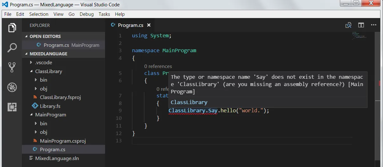The height and width of the screenshot is (167, 383).
Task: Click the C# icon on the Program.cs tab
Action: [x=113, y=25]
